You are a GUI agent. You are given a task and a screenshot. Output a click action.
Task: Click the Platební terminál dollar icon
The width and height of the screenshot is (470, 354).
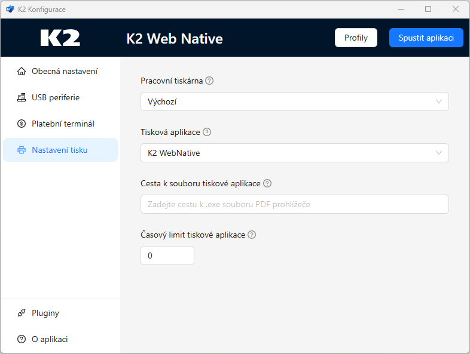pos(22,124)
